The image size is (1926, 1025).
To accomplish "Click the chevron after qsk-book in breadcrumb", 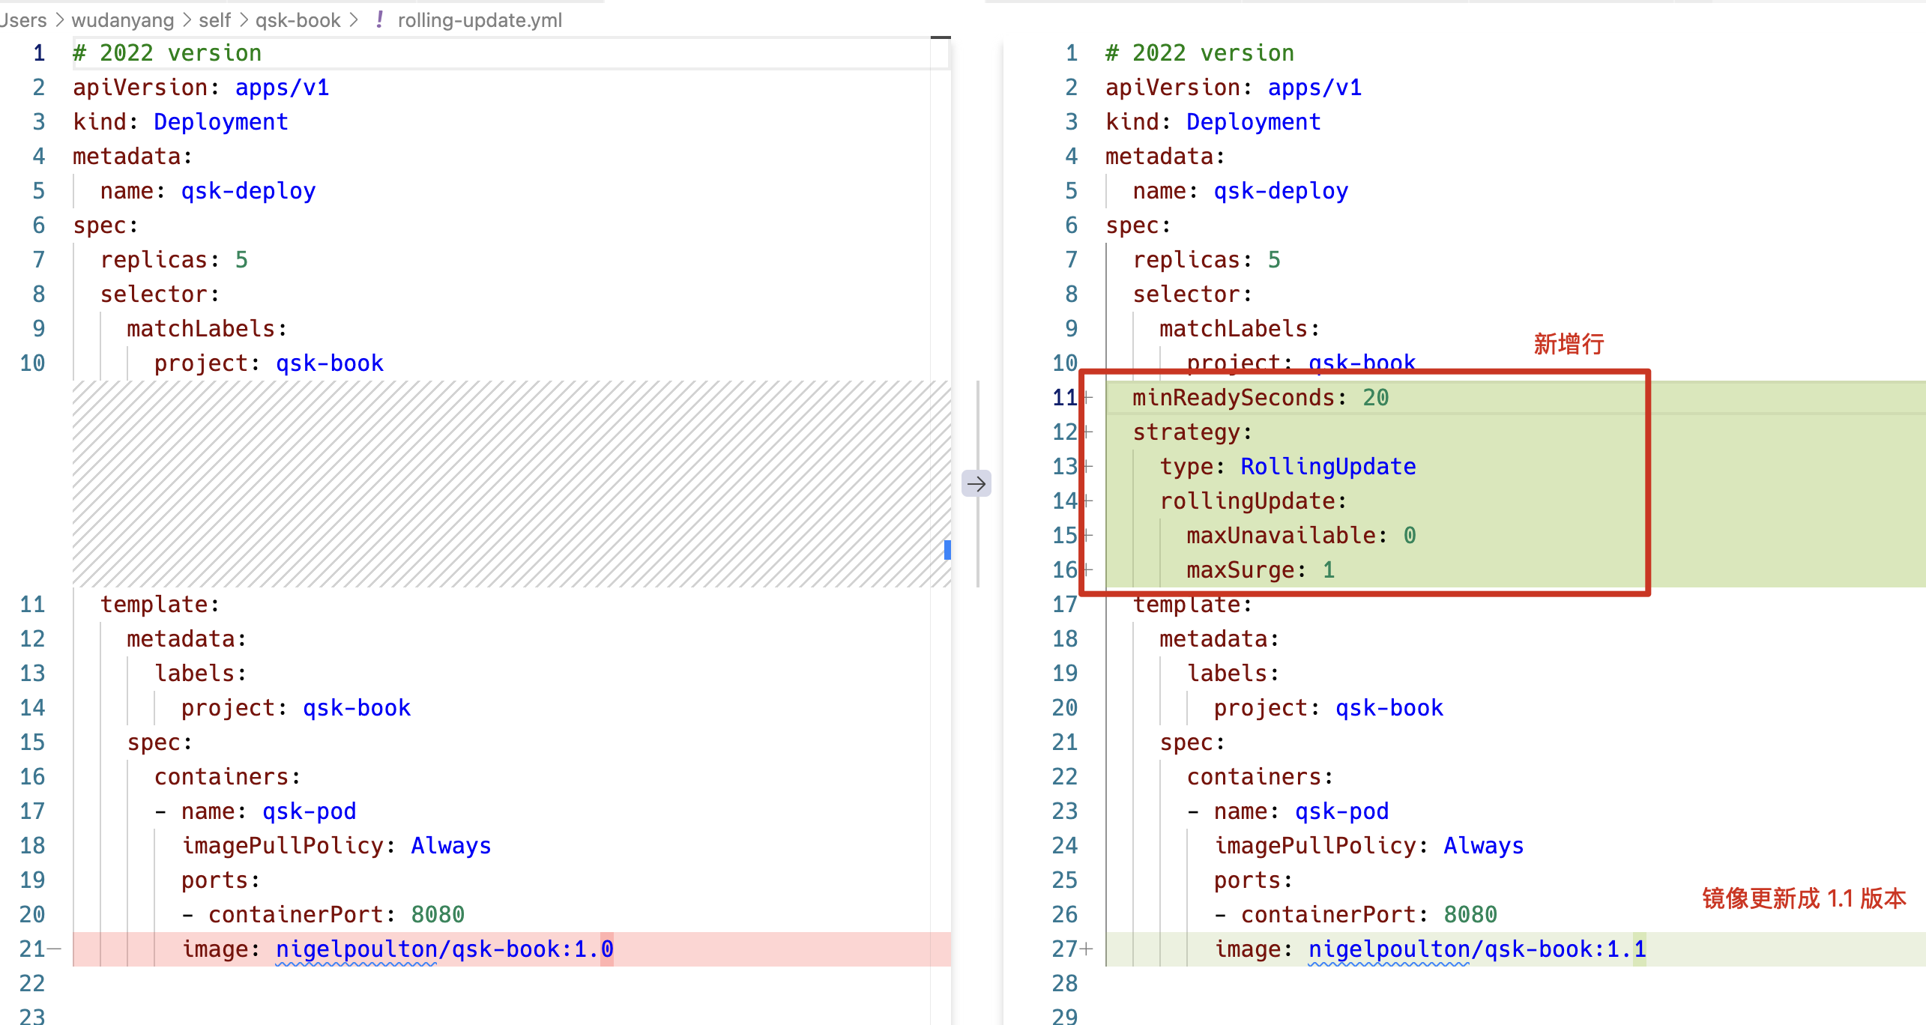I will point(354,19).
